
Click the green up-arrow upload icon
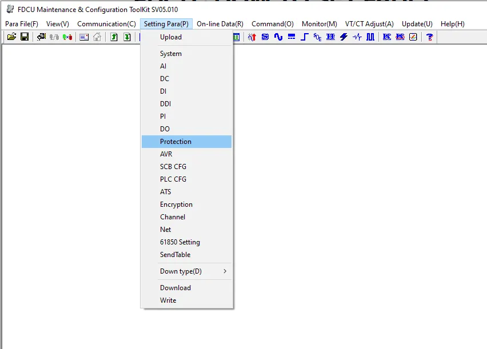[x=114, y=37]
